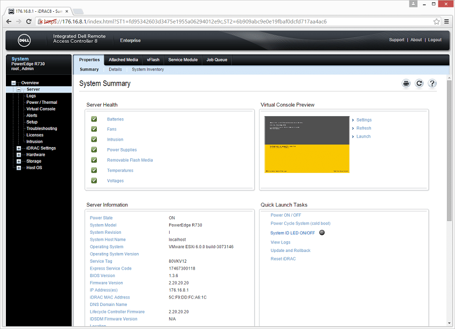Click the About link in the header
This screenshot has height=329, width=455.
point(416,40)
